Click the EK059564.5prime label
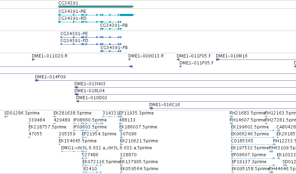The height and width of the screenshot is (174, 296). (x=139, y=169)
